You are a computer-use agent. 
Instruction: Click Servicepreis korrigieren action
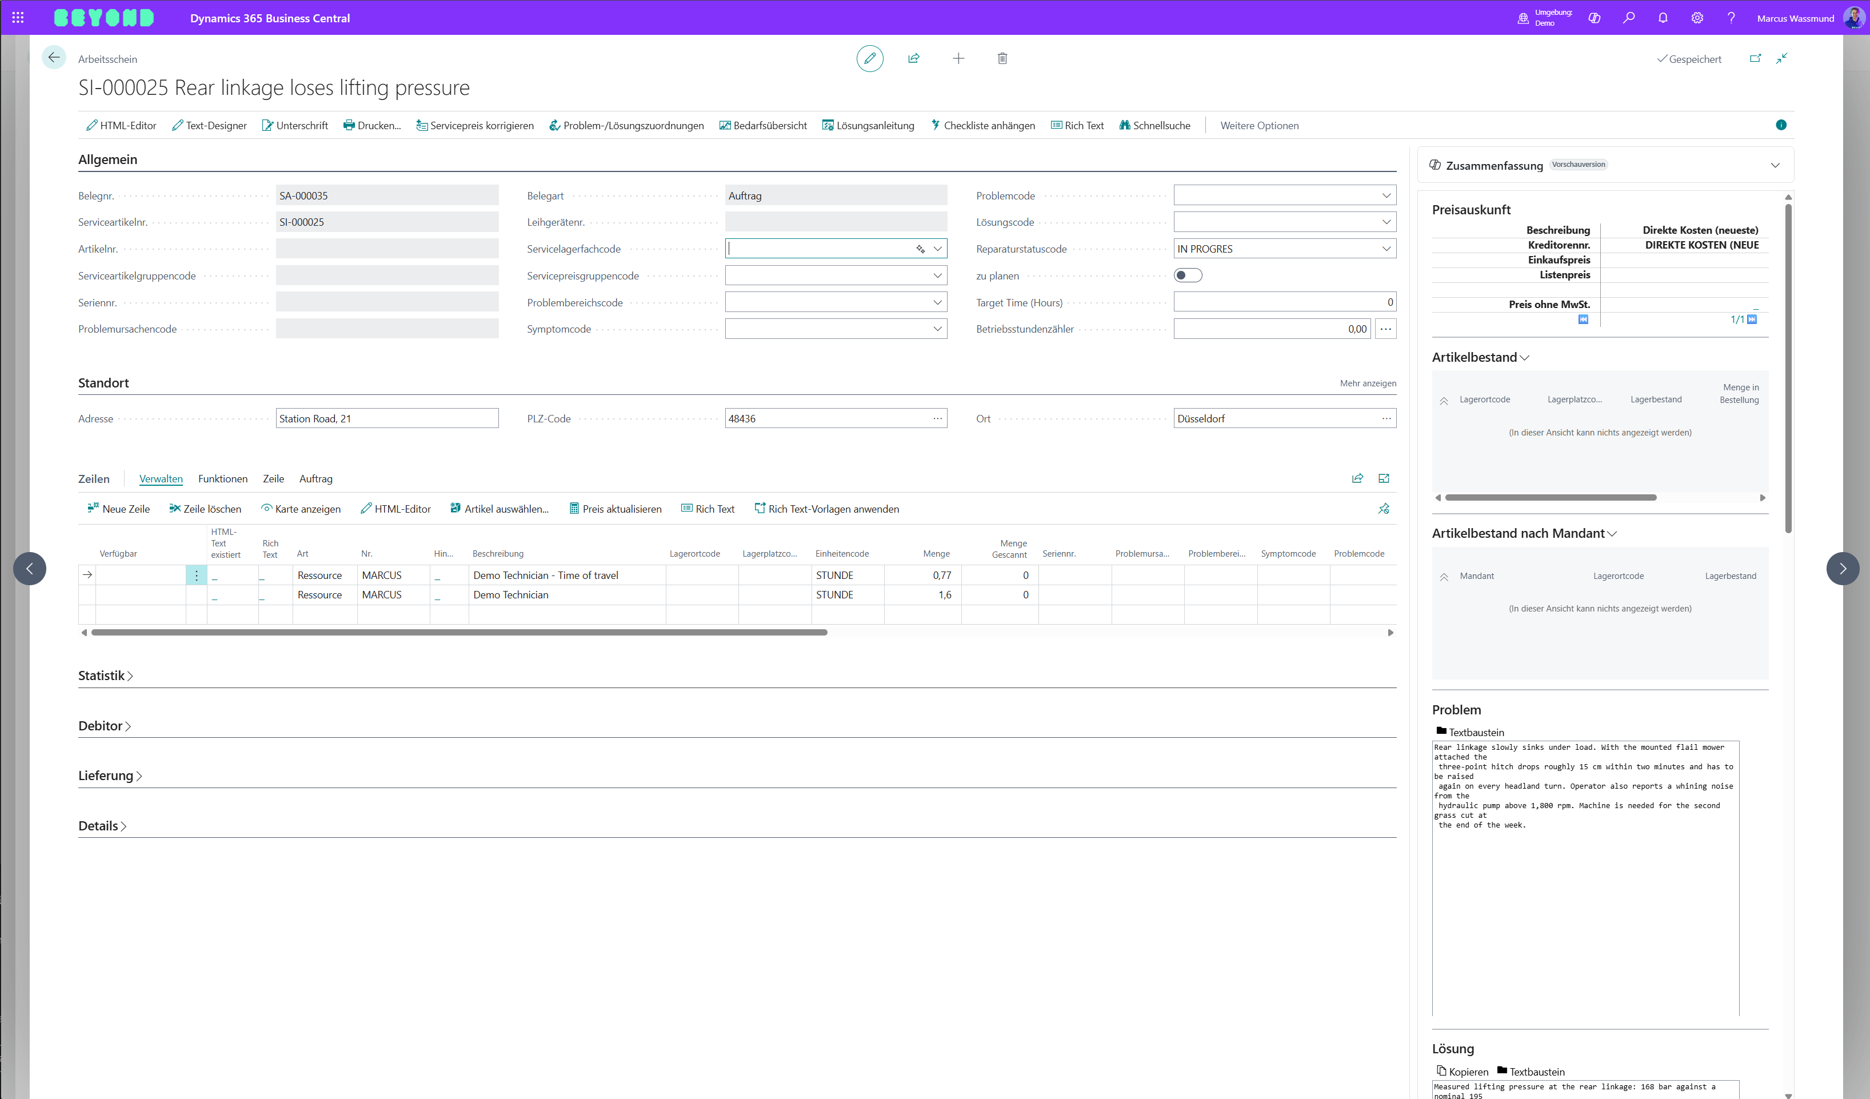[x=475, y=125]
